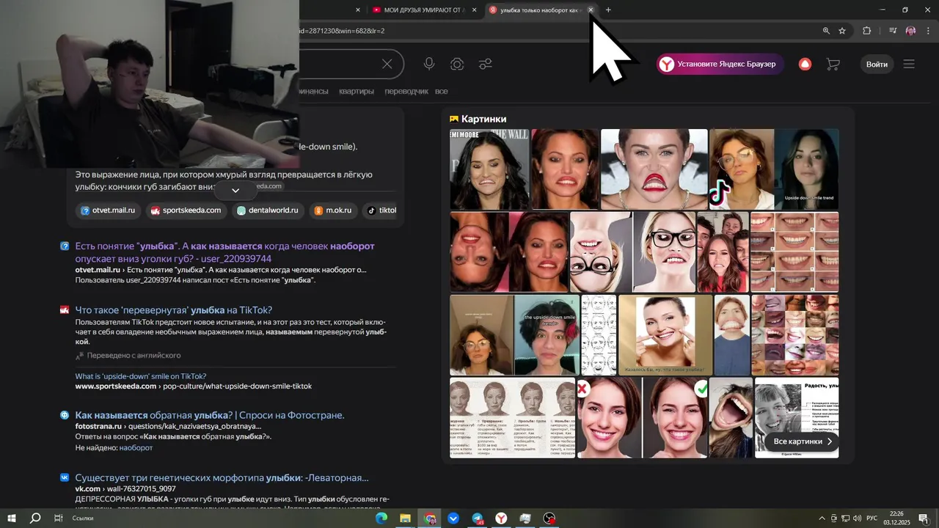Open a new browser tab with plus
Image resolution: width=939 pixels, height=528 pixels.
608,10
